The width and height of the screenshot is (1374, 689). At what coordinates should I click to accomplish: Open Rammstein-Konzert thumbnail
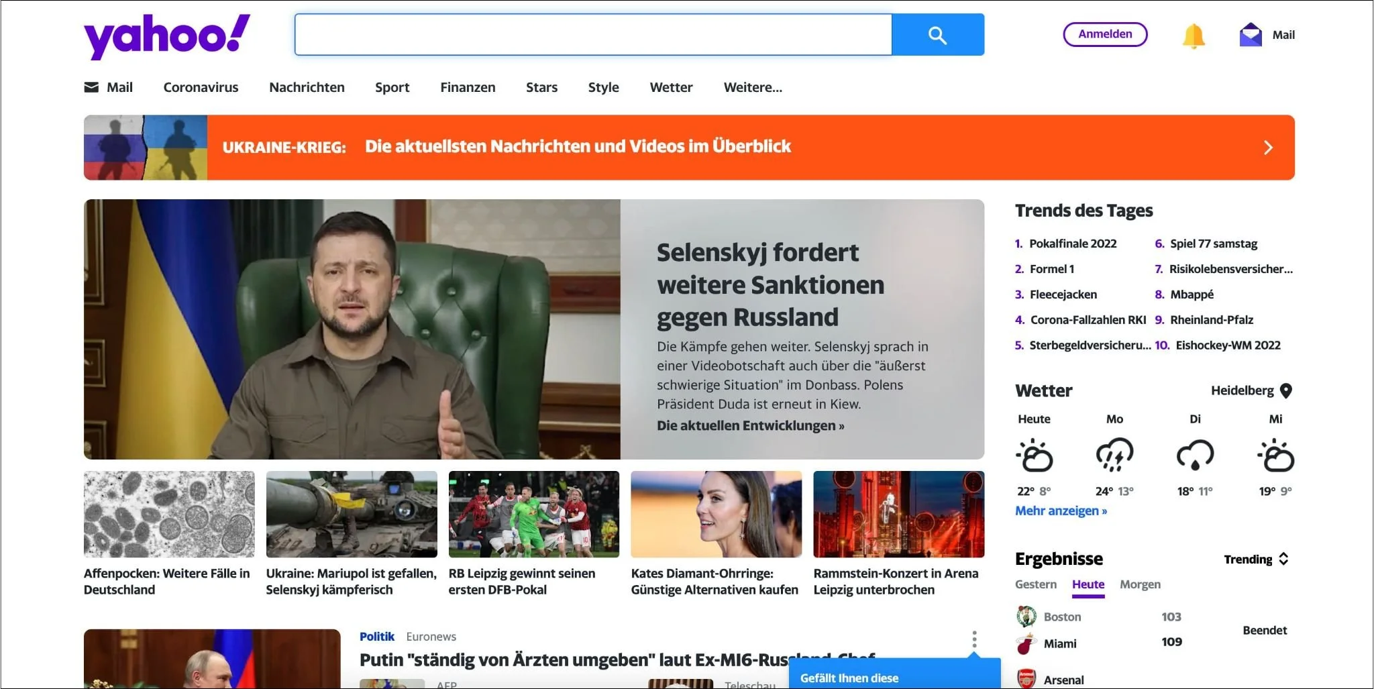click(x=899, y=514)
